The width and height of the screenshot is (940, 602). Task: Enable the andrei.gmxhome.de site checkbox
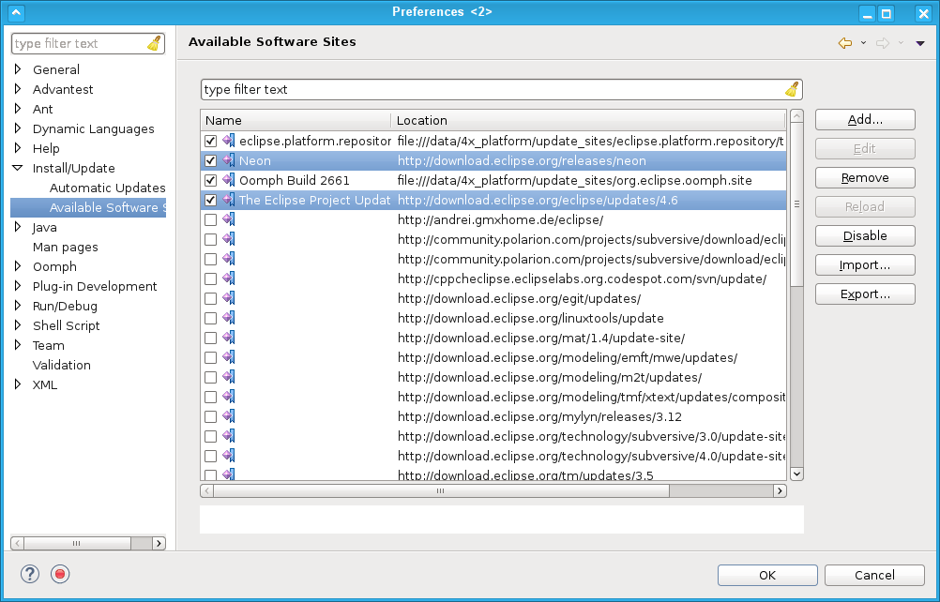[210, 219]
